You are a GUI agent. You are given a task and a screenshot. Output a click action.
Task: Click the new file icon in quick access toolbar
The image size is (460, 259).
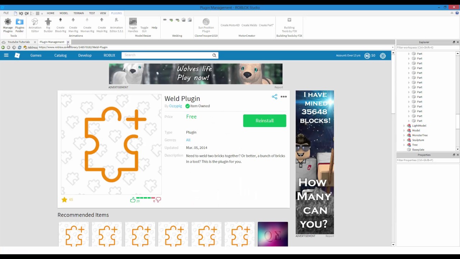[15, 13]
